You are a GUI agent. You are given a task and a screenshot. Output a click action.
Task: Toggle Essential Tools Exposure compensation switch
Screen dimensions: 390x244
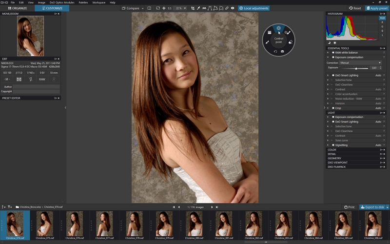(333, 57)
